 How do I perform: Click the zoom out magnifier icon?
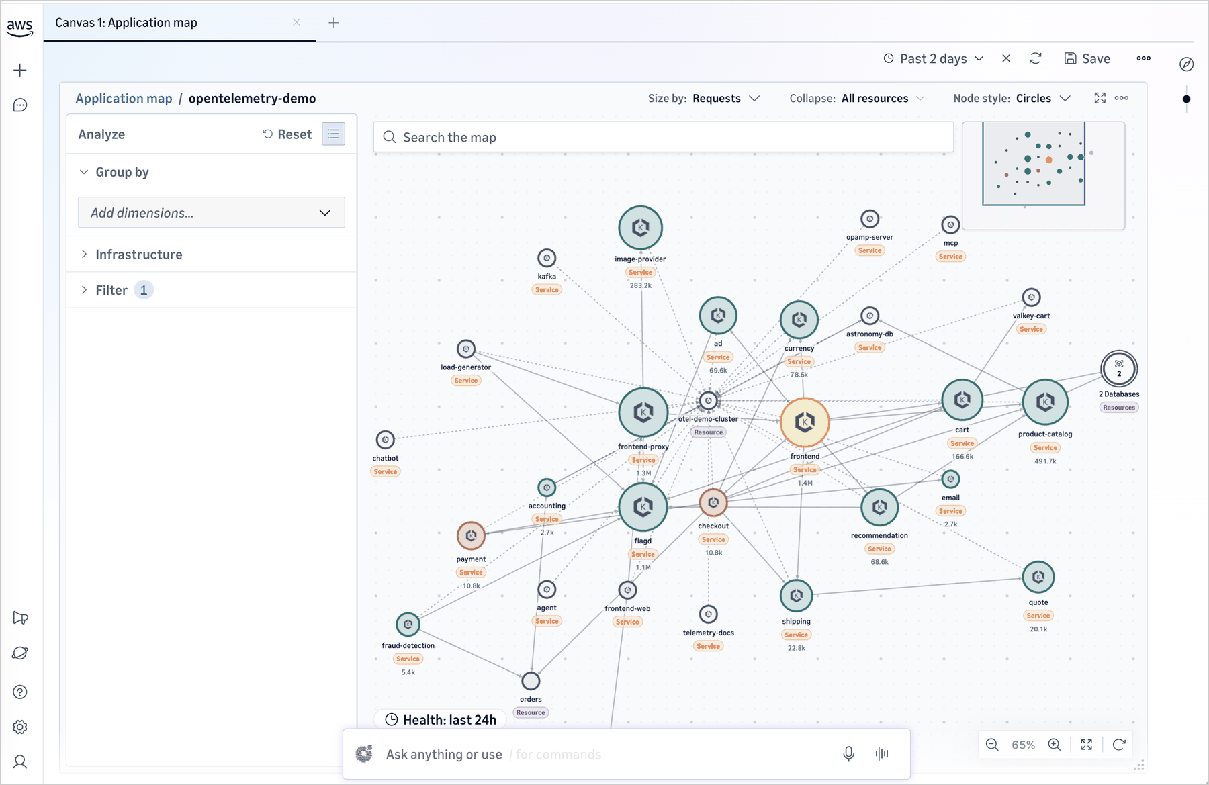click(992, 745)
